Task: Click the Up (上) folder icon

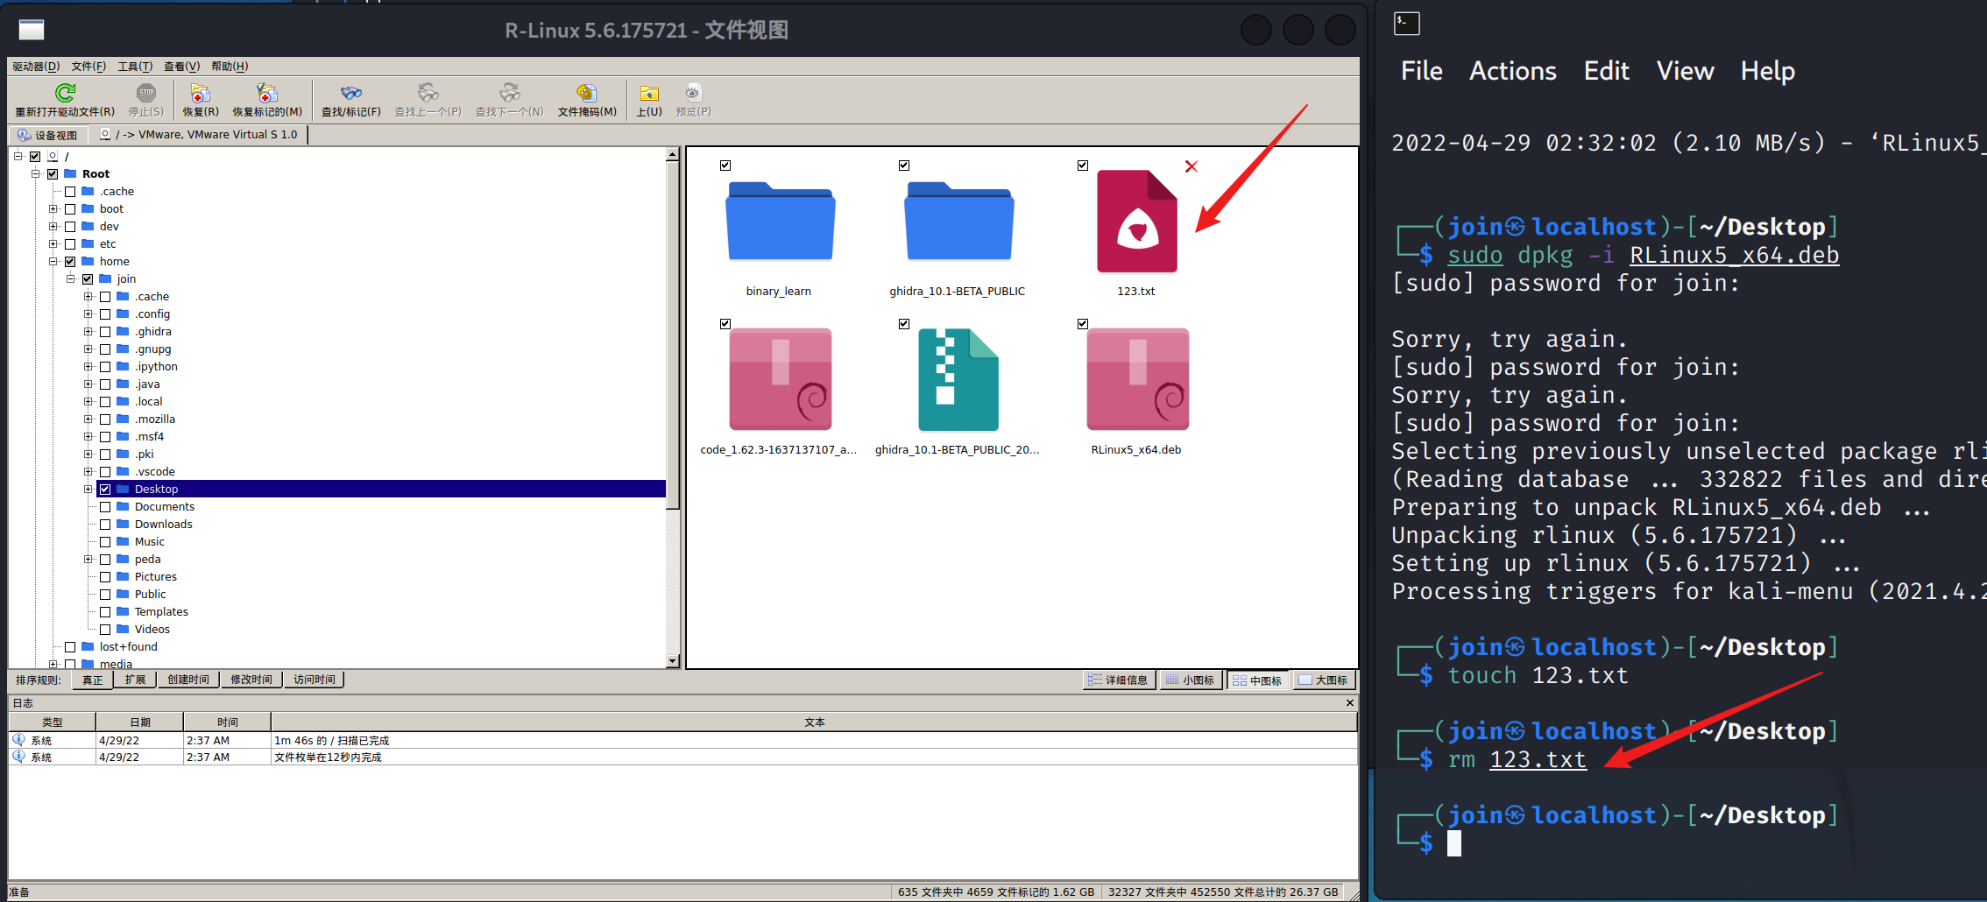Action: point(648,93)
